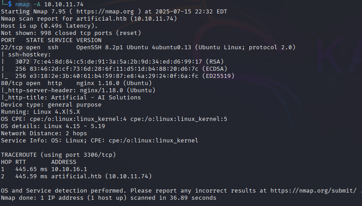Click the OpenSSH 8.2p1 version text
Screen dimensions: 362x206
100,47
